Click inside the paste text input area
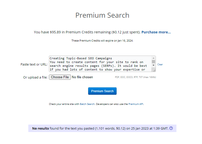Screen dimensions: 202x144 tap(100, 64)
